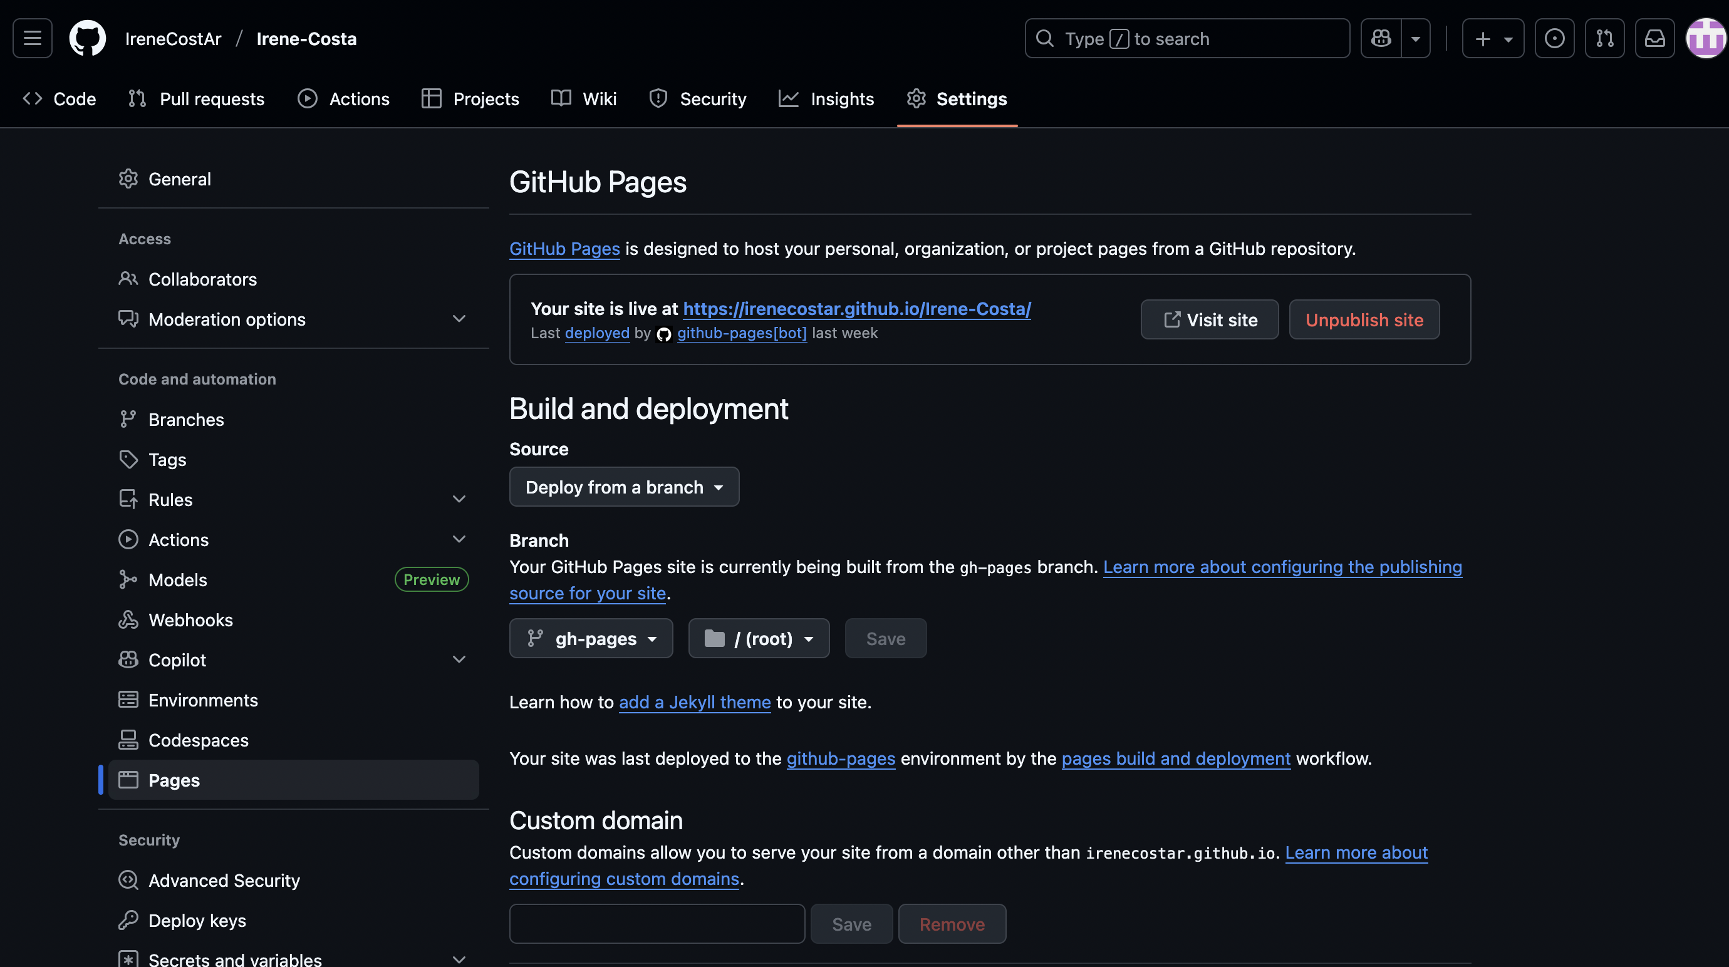The height and width of the screenshot is (967, 1729).
Task: Click the custom domain input field
Action: pyautogui.click(x=657, y=924)
